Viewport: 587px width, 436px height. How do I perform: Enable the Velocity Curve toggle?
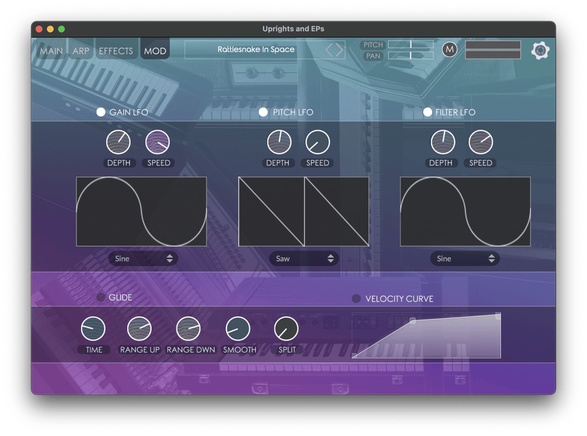(356, 298)
